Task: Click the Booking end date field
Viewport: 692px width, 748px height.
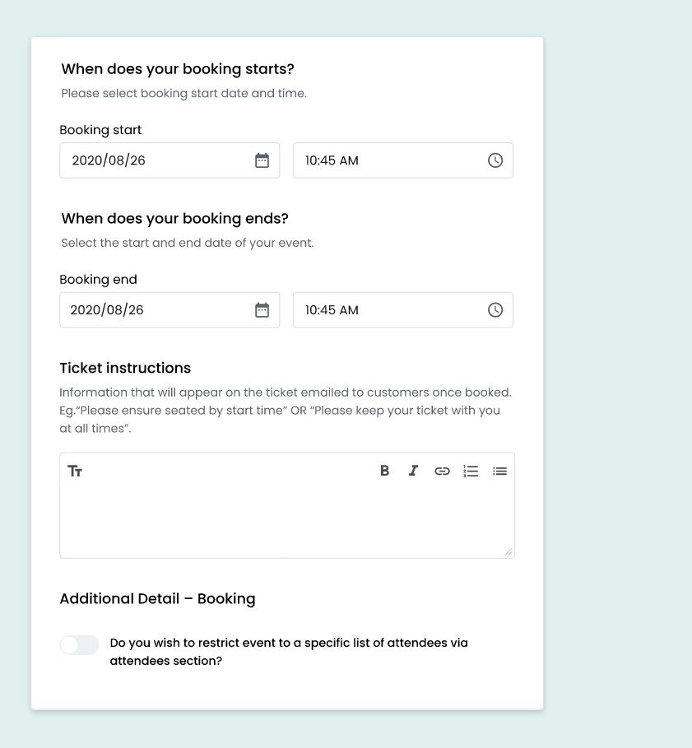Action: pos(170,310)
